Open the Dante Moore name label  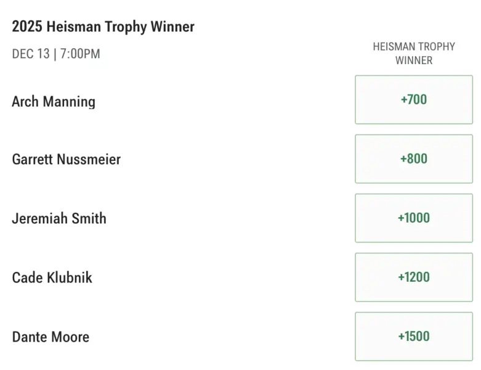(x=51, y=337)
